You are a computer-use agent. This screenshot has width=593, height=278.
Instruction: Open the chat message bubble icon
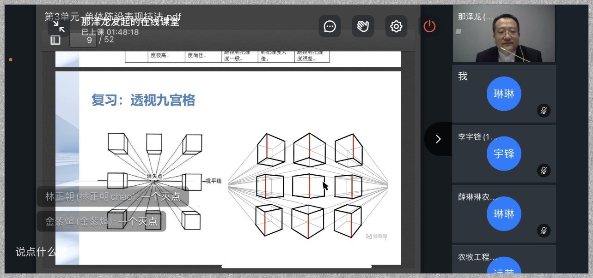(330, 26)
